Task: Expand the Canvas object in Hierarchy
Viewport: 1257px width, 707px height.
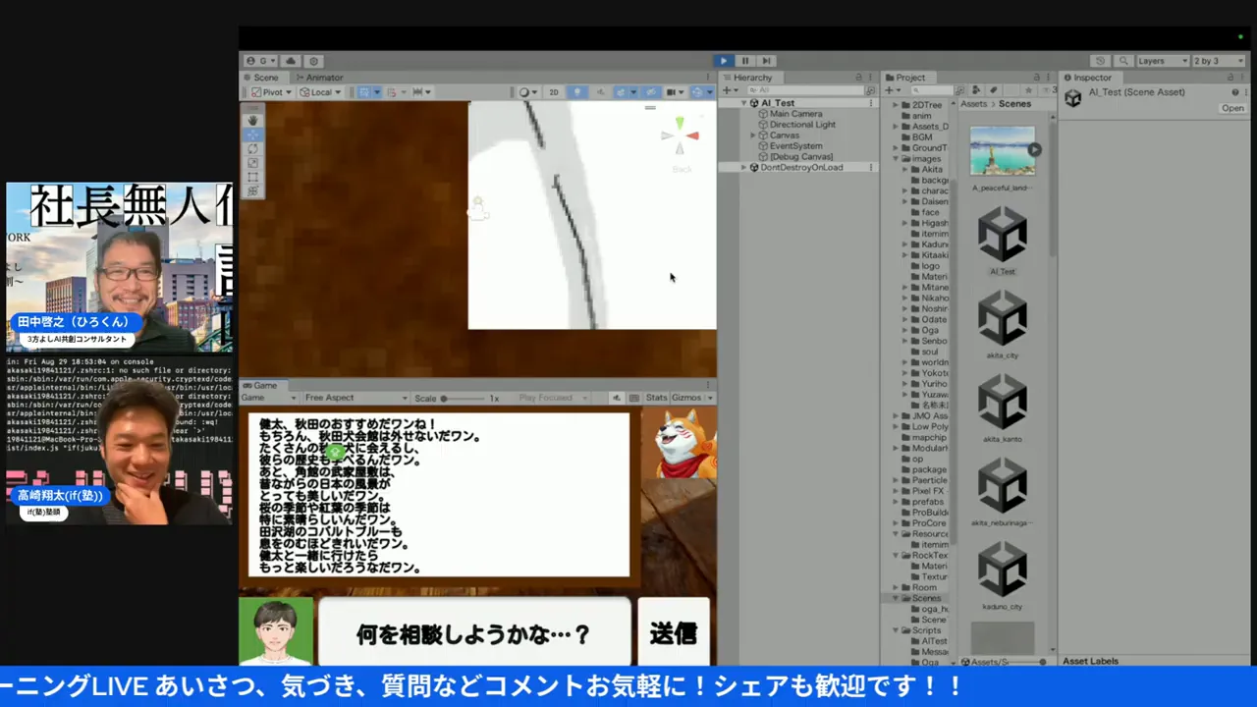Action: [x=751, y=136]
